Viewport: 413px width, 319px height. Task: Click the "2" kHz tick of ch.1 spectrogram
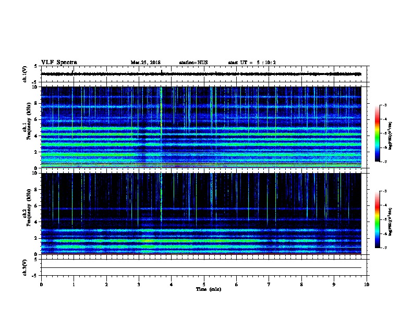pyautogui.click(x=36, y=152)
